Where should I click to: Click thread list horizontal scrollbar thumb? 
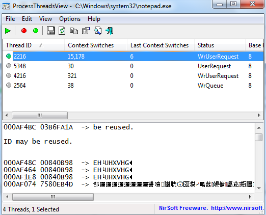[40, 115]
